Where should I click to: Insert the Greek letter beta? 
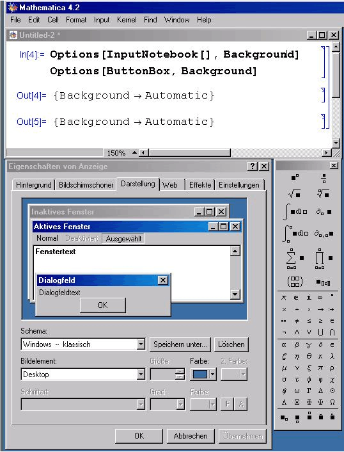click(297, 345)
